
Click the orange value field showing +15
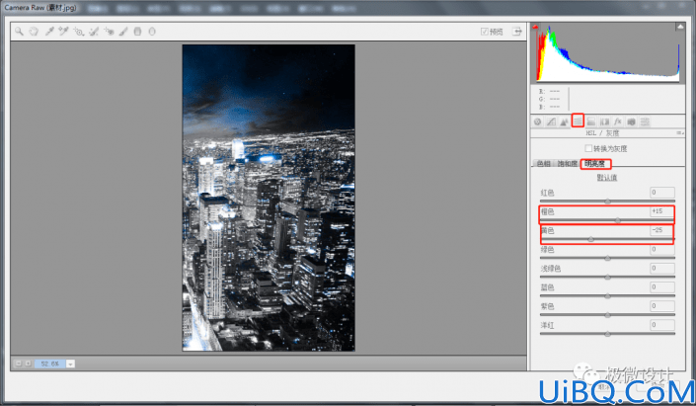tap(662, 211)
